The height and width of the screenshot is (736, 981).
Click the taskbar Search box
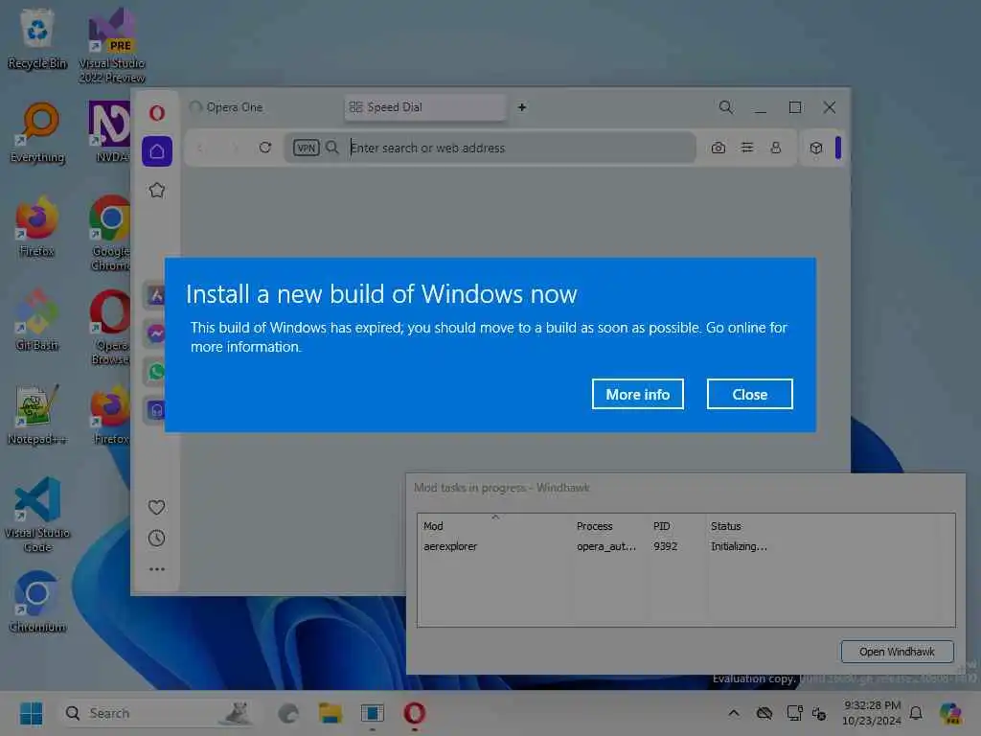click(156, 713)
